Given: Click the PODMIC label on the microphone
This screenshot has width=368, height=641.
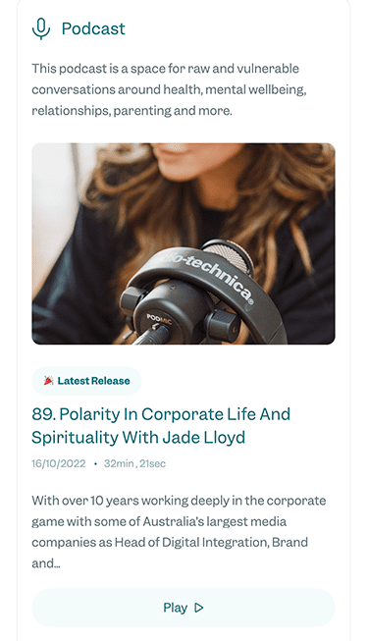Looking at the screenshot, I should [x=159, y=319].
